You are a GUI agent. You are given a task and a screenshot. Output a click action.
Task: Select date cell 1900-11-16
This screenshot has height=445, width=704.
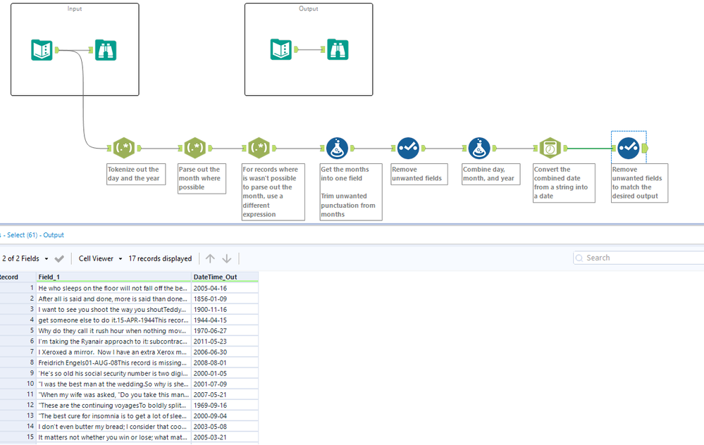[225, 310]
